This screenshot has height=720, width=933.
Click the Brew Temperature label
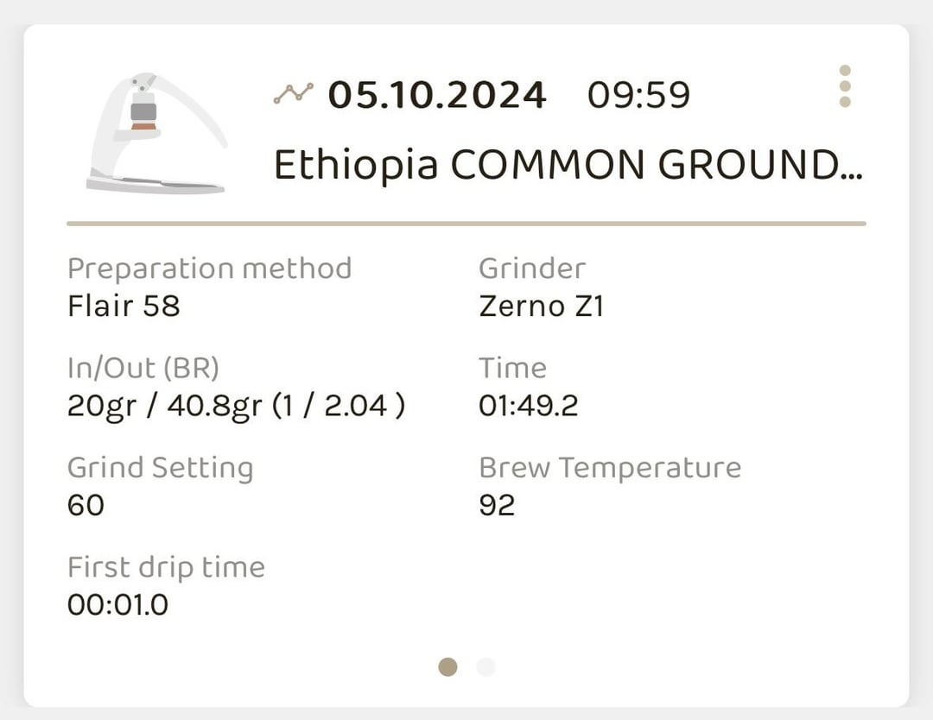[x=610, y=467]
